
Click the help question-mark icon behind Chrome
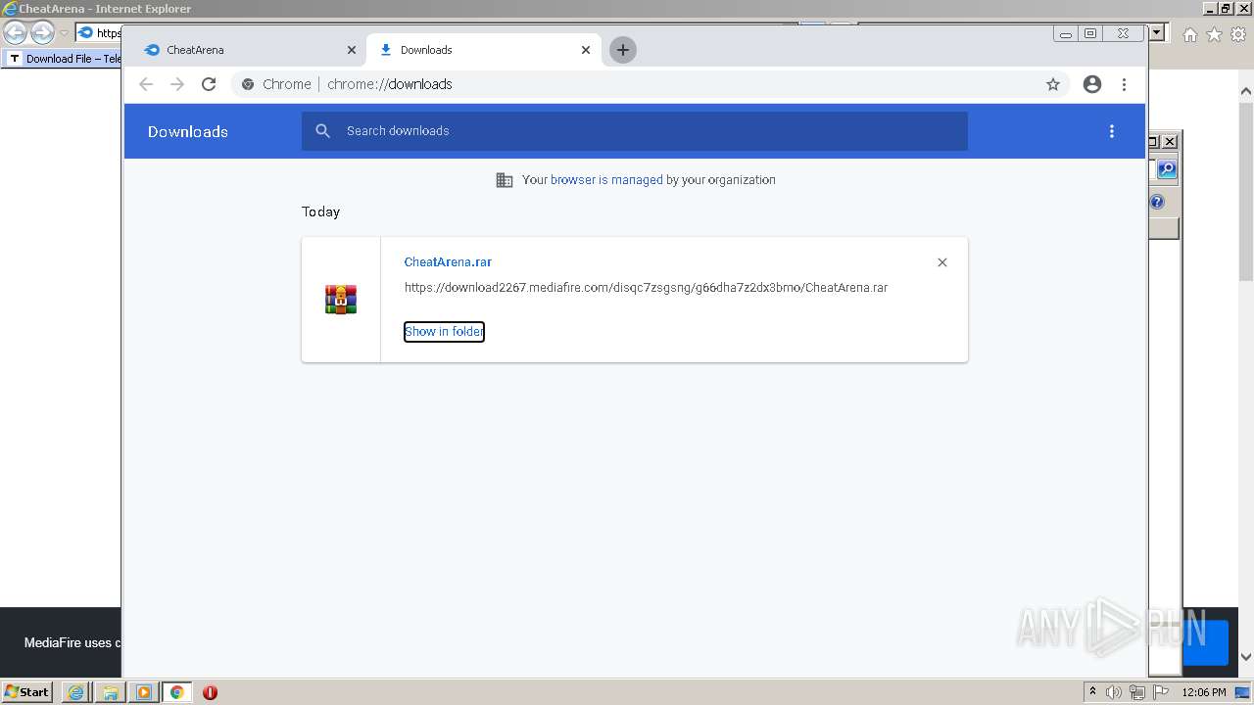tap(1157, 202)
